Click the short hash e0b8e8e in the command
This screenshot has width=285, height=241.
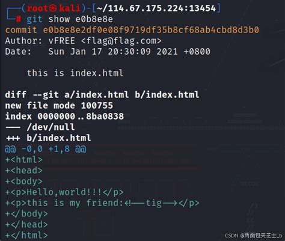(x=94, y=19)
